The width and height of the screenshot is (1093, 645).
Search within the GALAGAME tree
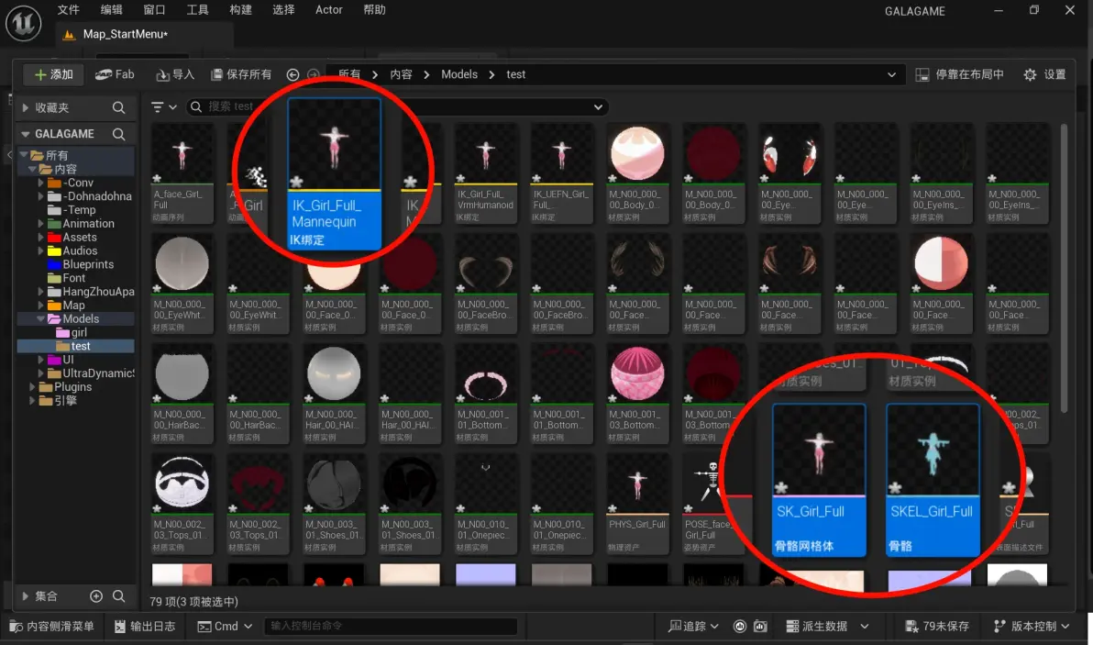(118, 134)
